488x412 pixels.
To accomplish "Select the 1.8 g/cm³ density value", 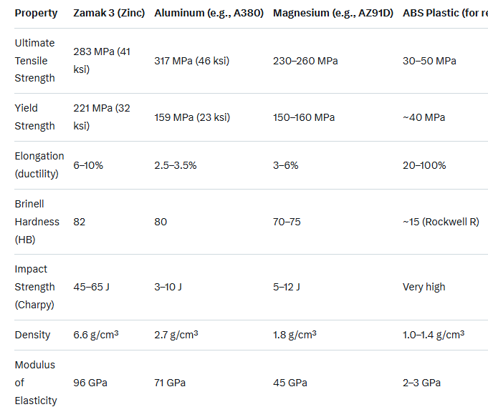I will [x=295, y=335].
